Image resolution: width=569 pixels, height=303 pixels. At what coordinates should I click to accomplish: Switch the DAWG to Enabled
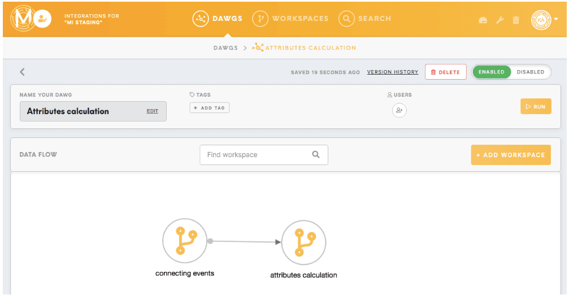(x=491, y=72)
